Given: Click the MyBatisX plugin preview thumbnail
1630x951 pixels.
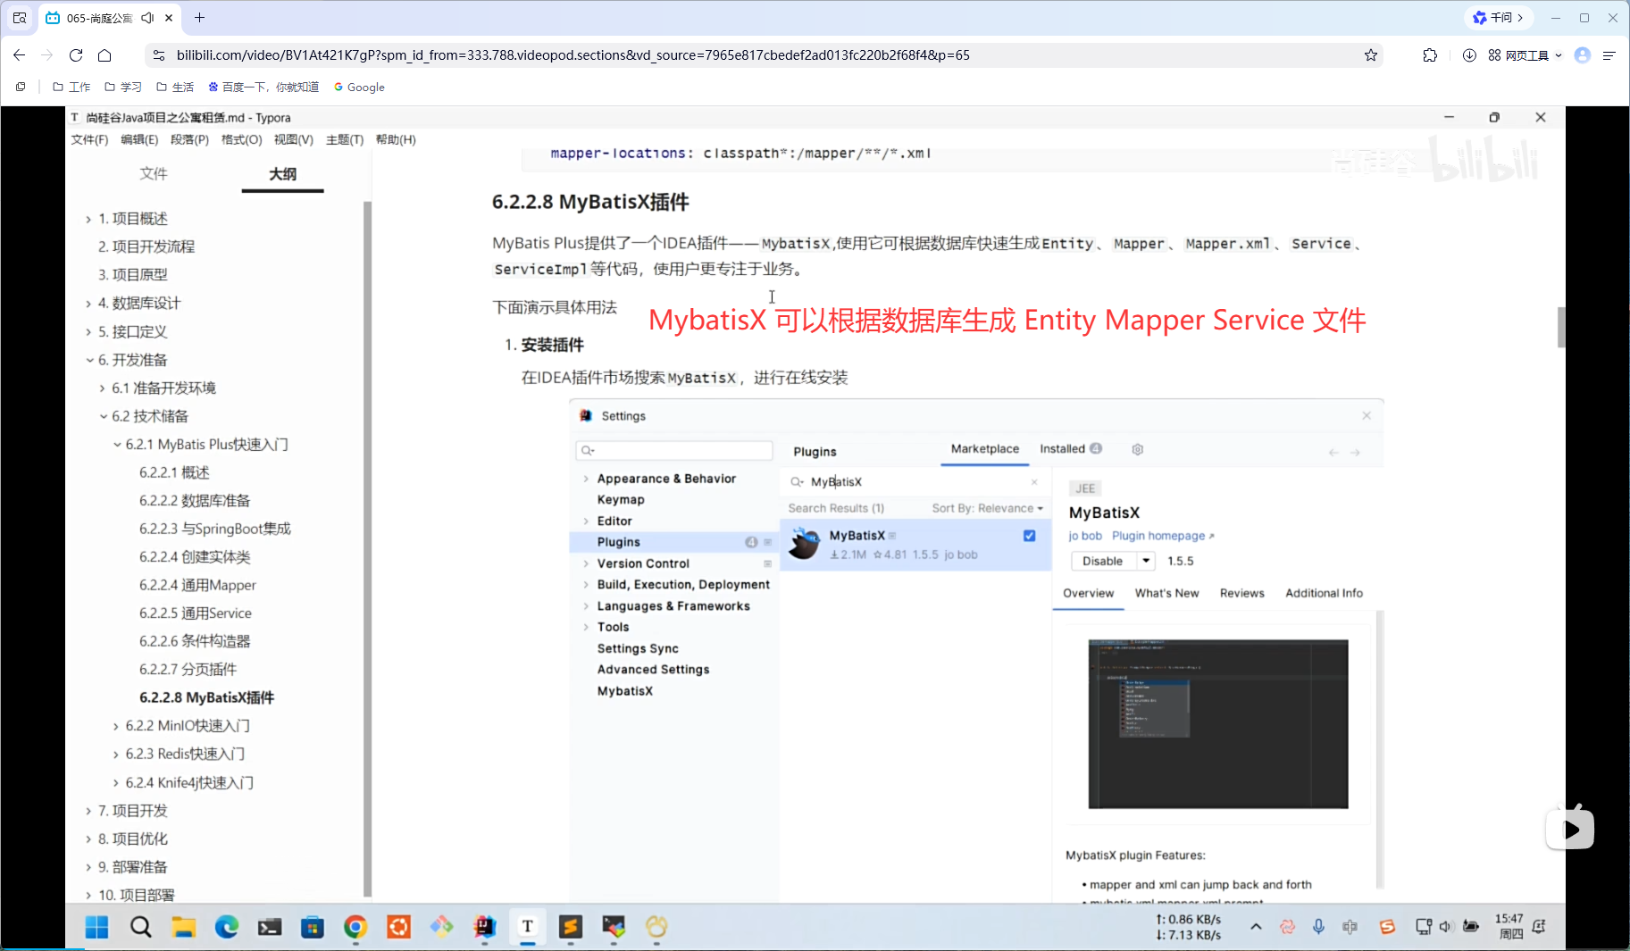Looking at the screenshot, I should pos(1217,724).
